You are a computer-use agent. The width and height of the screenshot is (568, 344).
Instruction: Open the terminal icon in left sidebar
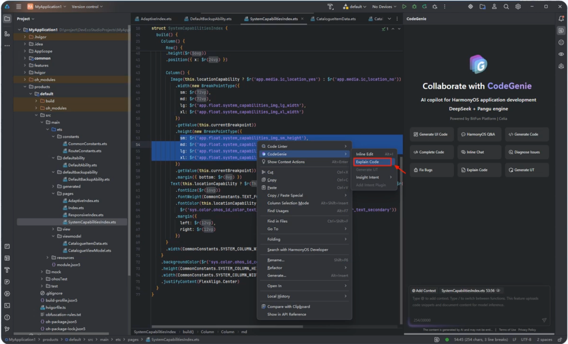click(x=7, y=306)
